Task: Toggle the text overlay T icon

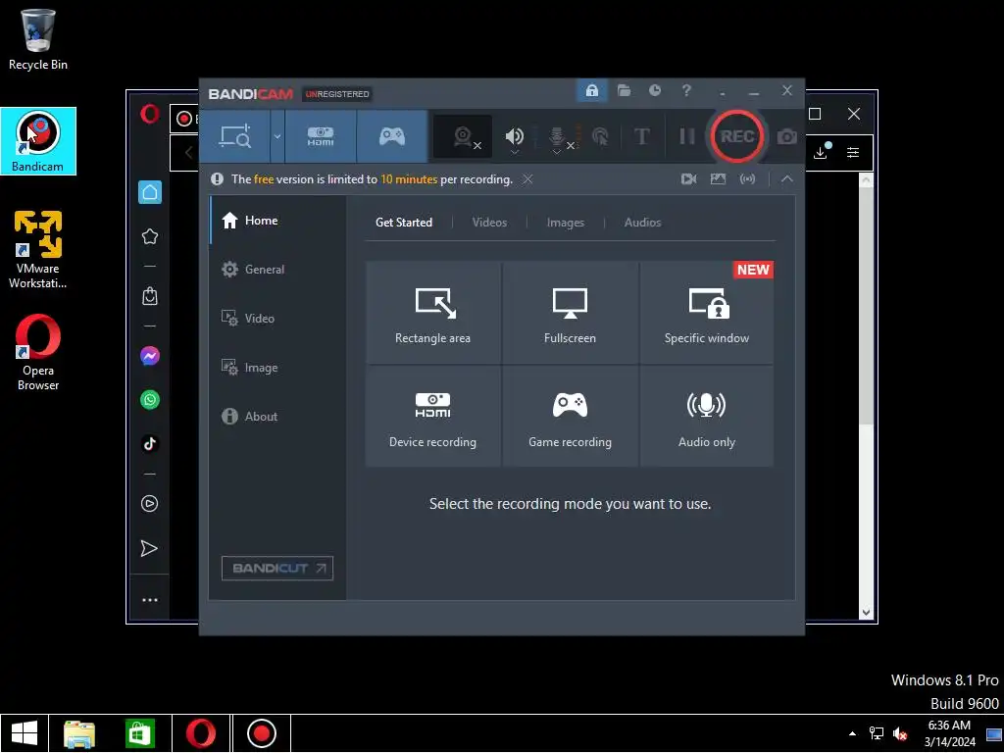Action: (x=641, y=136)
